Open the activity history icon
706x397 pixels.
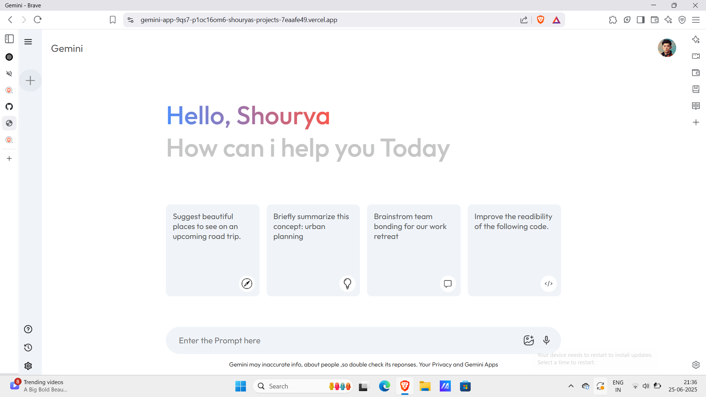pos(28,348)
